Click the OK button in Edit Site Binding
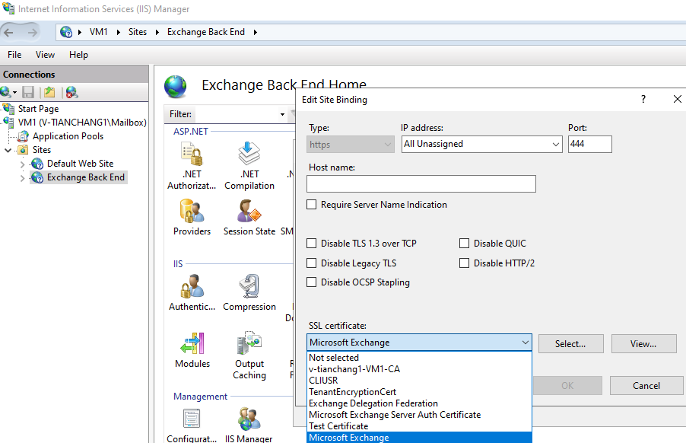 click(567, 386)
